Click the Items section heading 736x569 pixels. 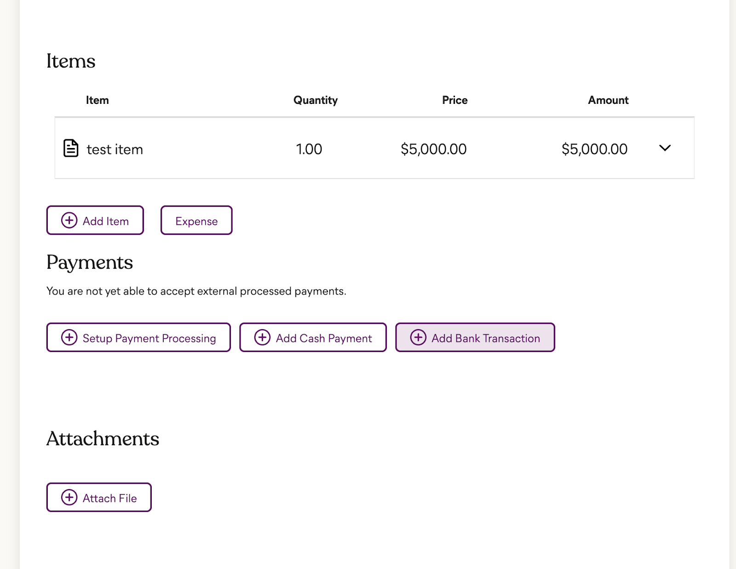pos(71,61)
